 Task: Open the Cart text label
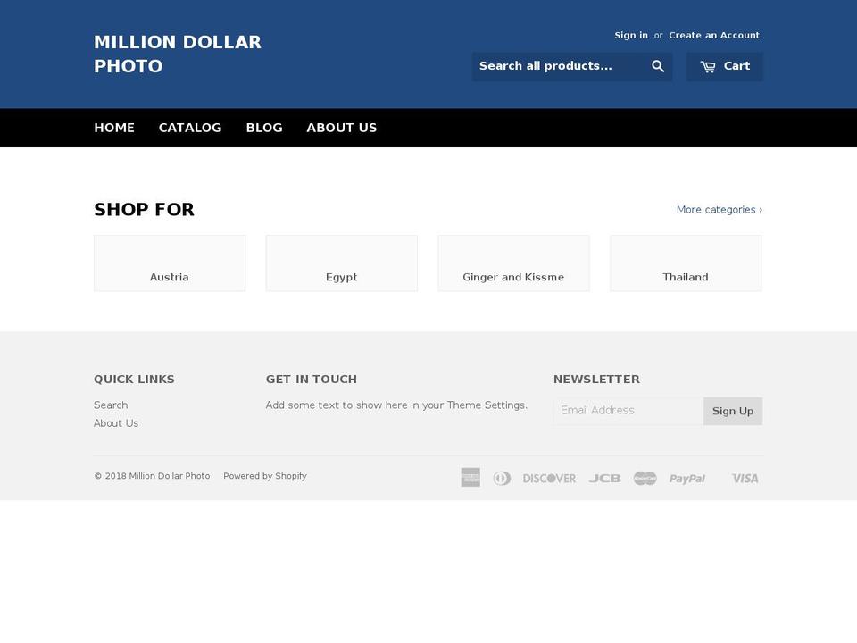736,66
